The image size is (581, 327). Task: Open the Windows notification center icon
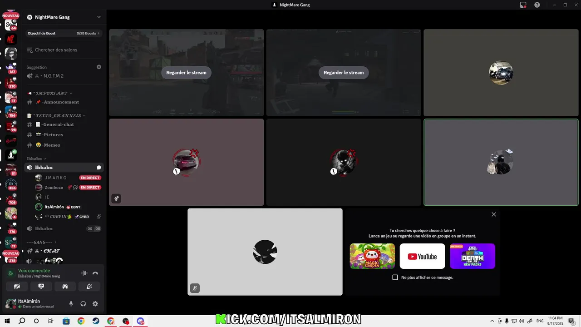click(571, 321)
